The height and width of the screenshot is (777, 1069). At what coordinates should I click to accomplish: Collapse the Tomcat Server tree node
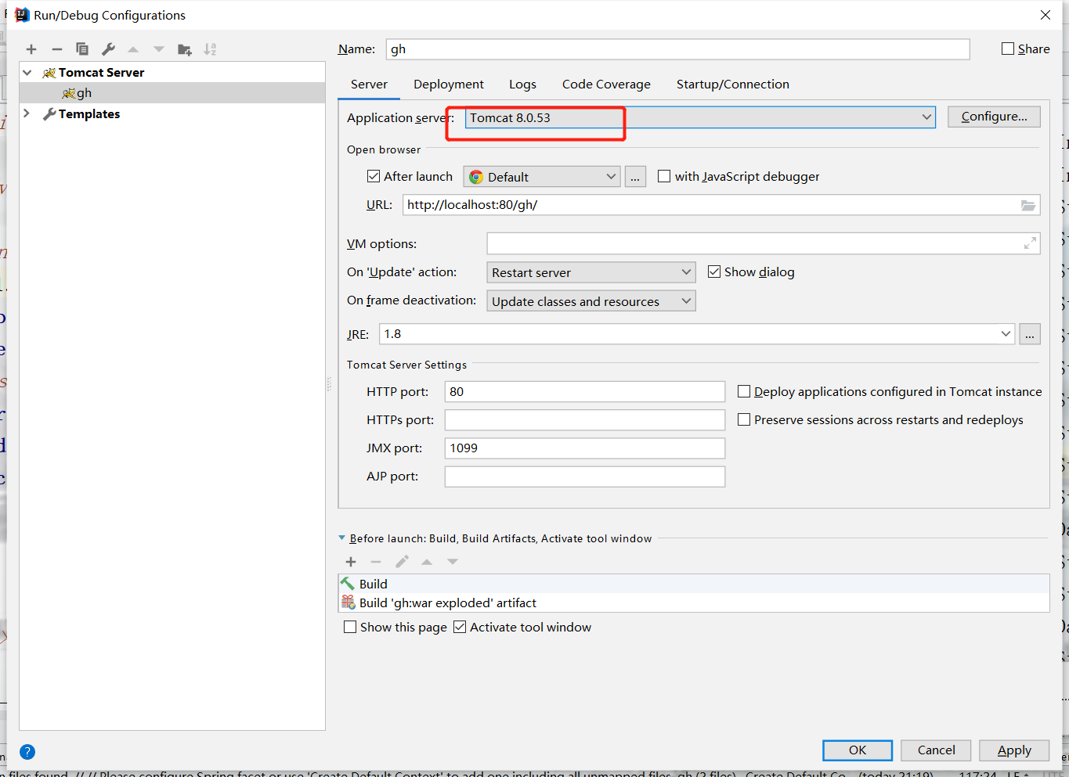click(27, 73)
